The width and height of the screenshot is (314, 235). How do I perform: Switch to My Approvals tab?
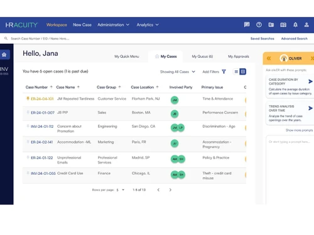[239, 56]
